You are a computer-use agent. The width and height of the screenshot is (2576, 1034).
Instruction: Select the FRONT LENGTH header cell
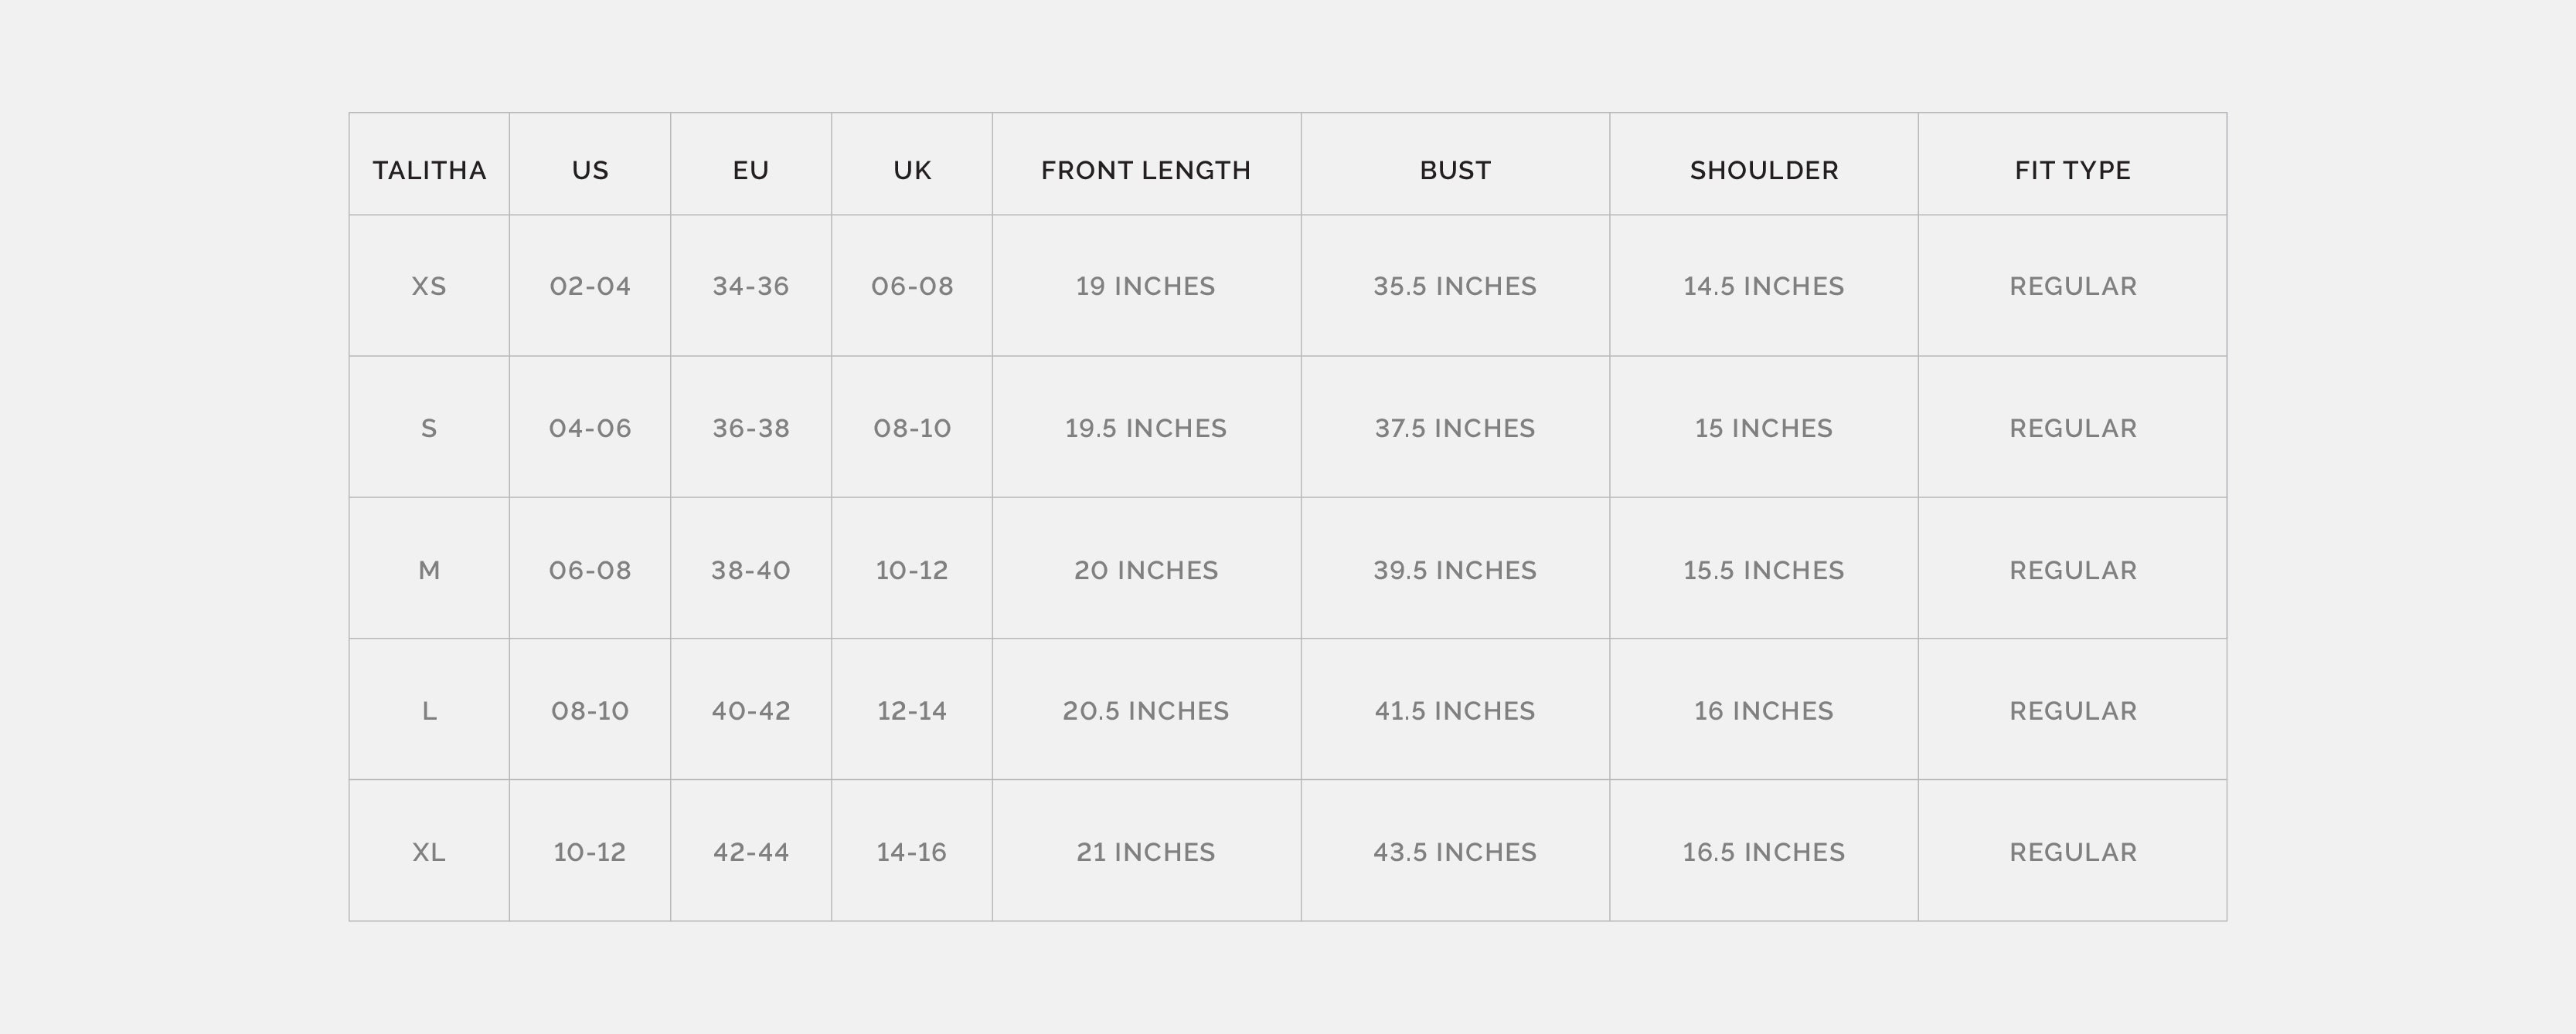click(1146, 171)
